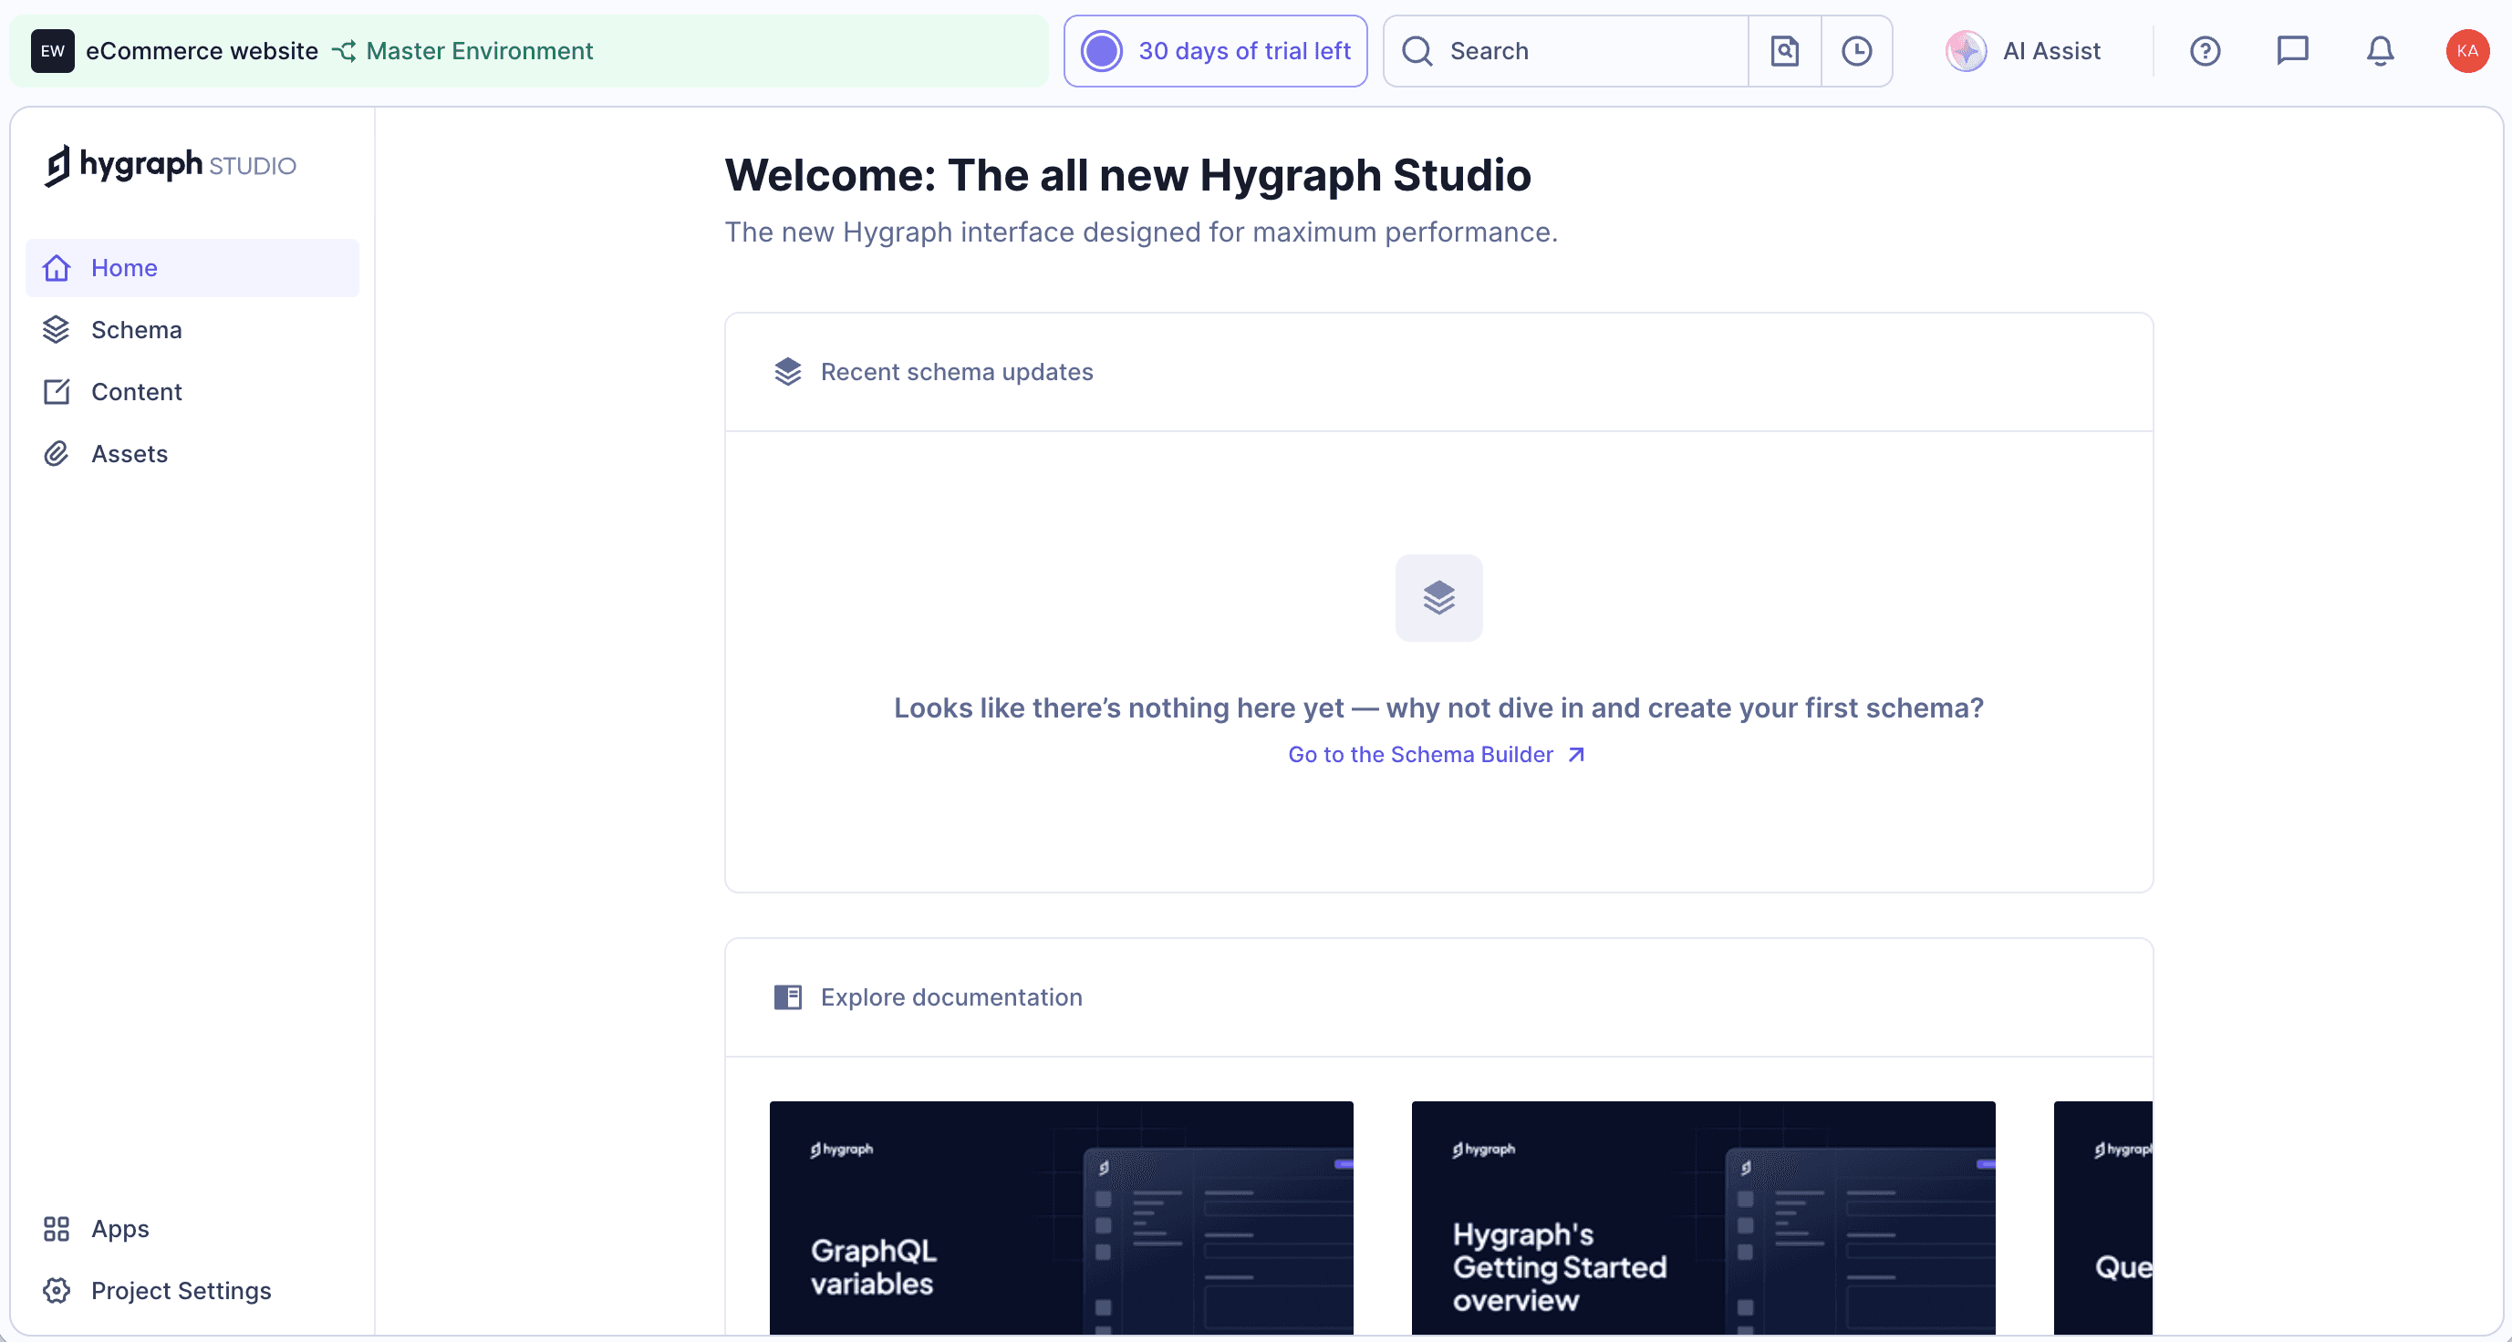The width and height of the screenshot is (2512, 1342).
Task: Click the trial progress ring indicator
Action: [1101, 51]
